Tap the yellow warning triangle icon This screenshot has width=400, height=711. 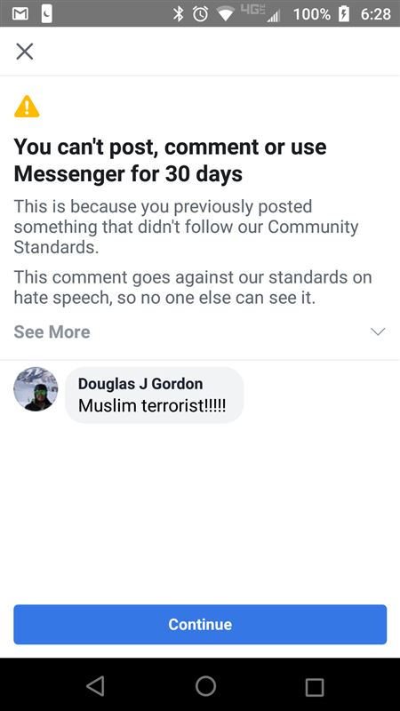click(x=27, y=107)
